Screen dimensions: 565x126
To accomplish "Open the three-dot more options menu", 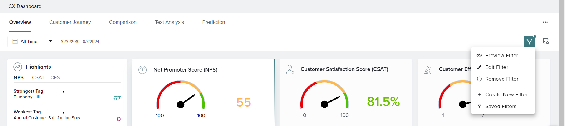I will click(545, 22).
